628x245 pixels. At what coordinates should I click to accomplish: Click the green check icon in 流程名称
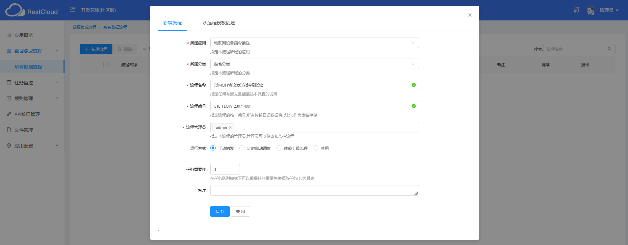point(414,85)
